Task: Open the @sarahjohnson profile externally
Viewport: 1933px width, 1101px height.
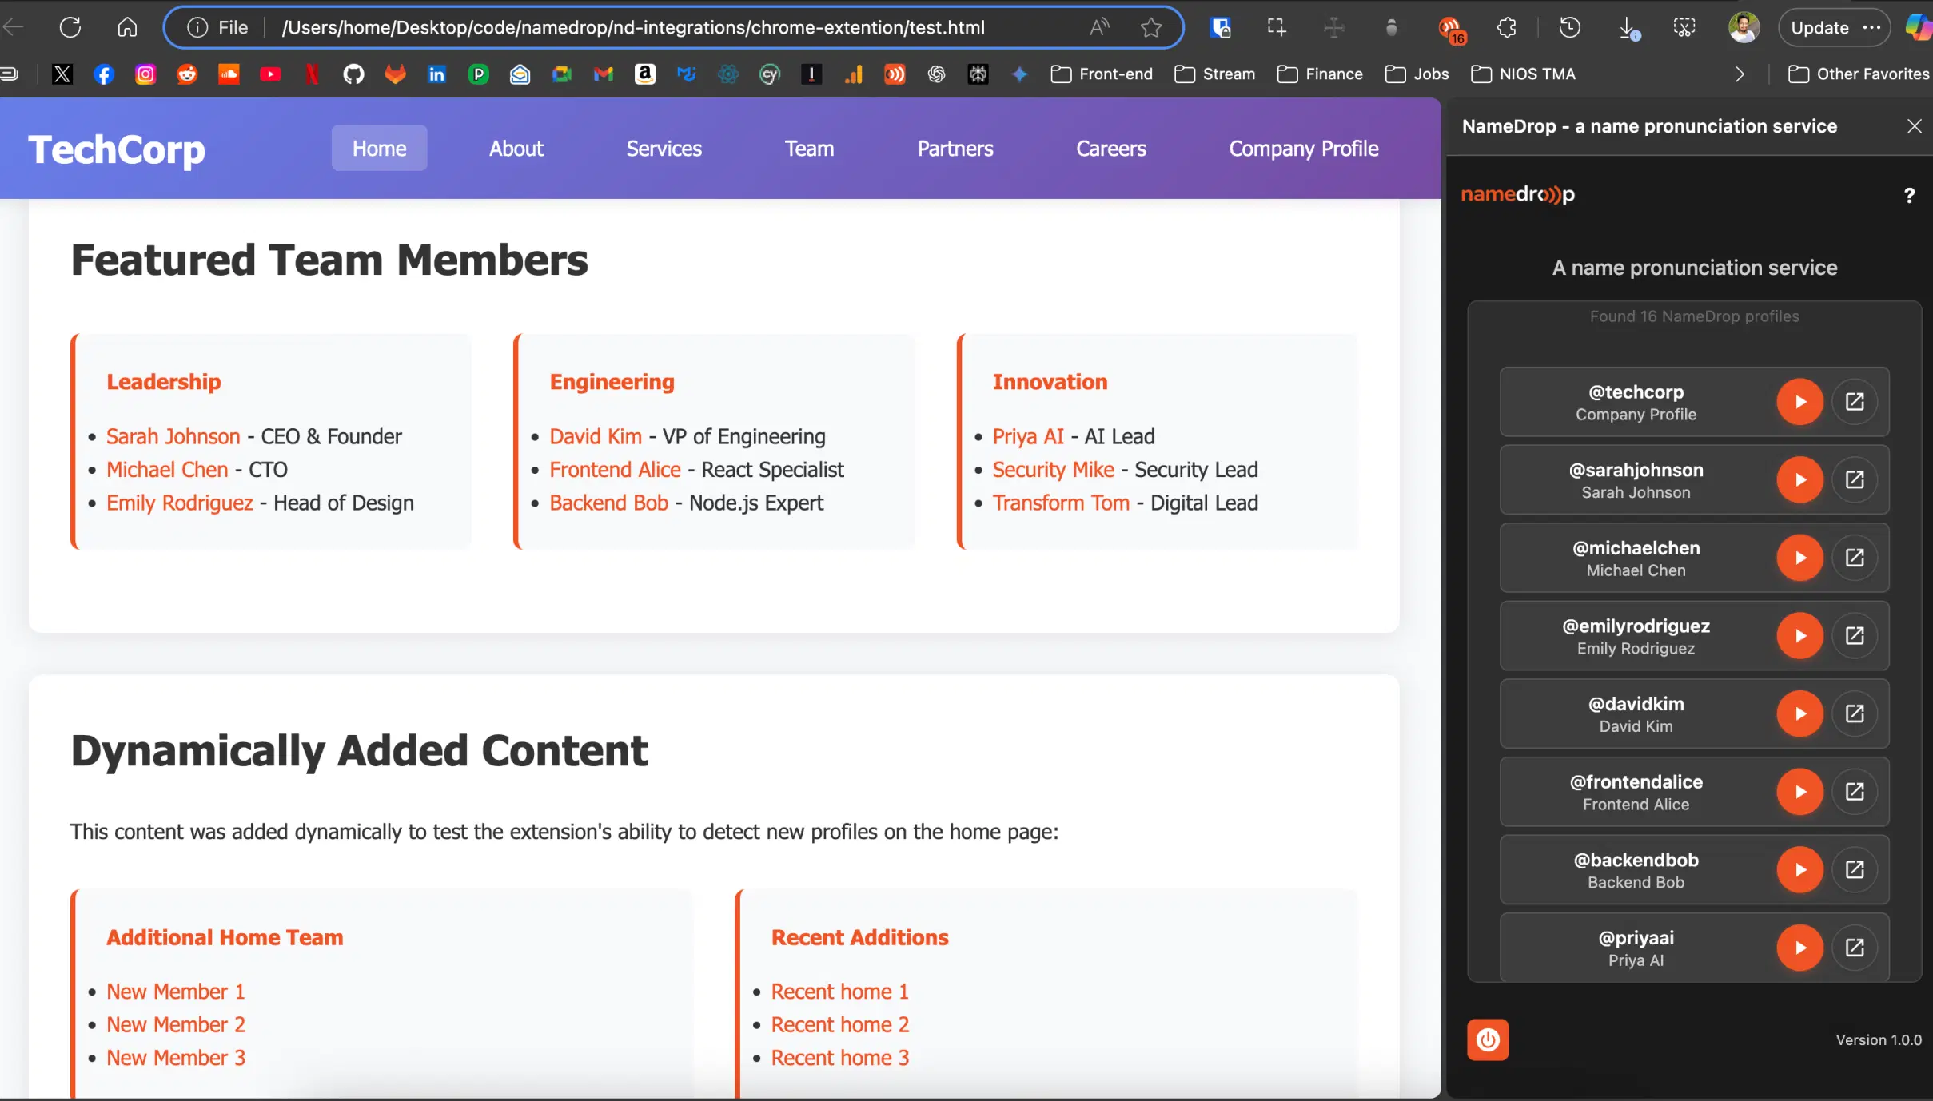Action: (x=1855, y=480)
